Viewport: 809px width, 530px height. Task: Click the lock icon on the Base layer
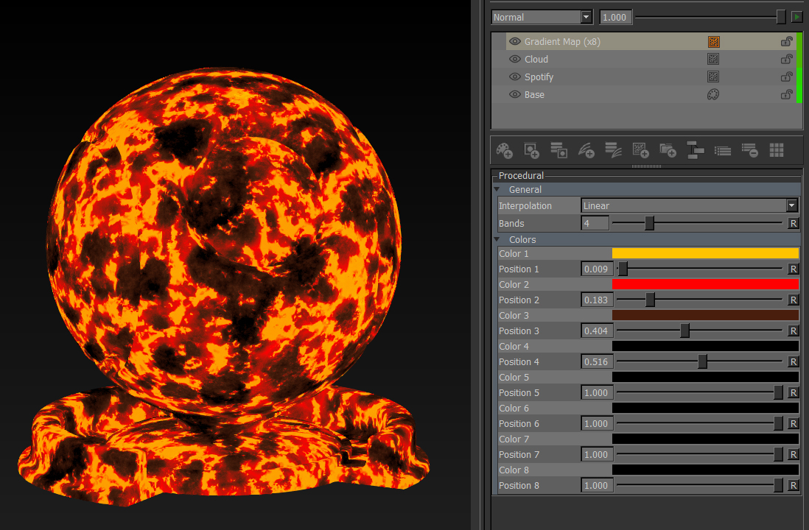[787, 95]
